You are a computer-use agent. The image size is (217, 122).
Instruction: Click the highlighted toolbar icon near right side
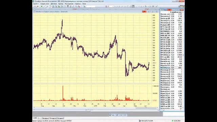(x=133, y=6)
